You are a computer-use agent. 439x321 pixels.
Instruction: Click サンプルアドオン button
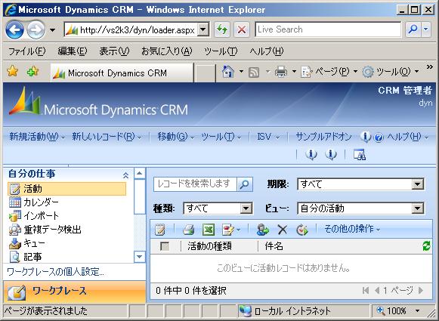point(323,137)
